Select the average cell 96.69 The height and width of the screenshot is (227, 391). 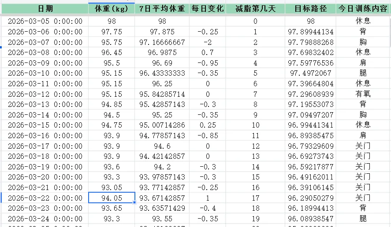pos(162,63)
